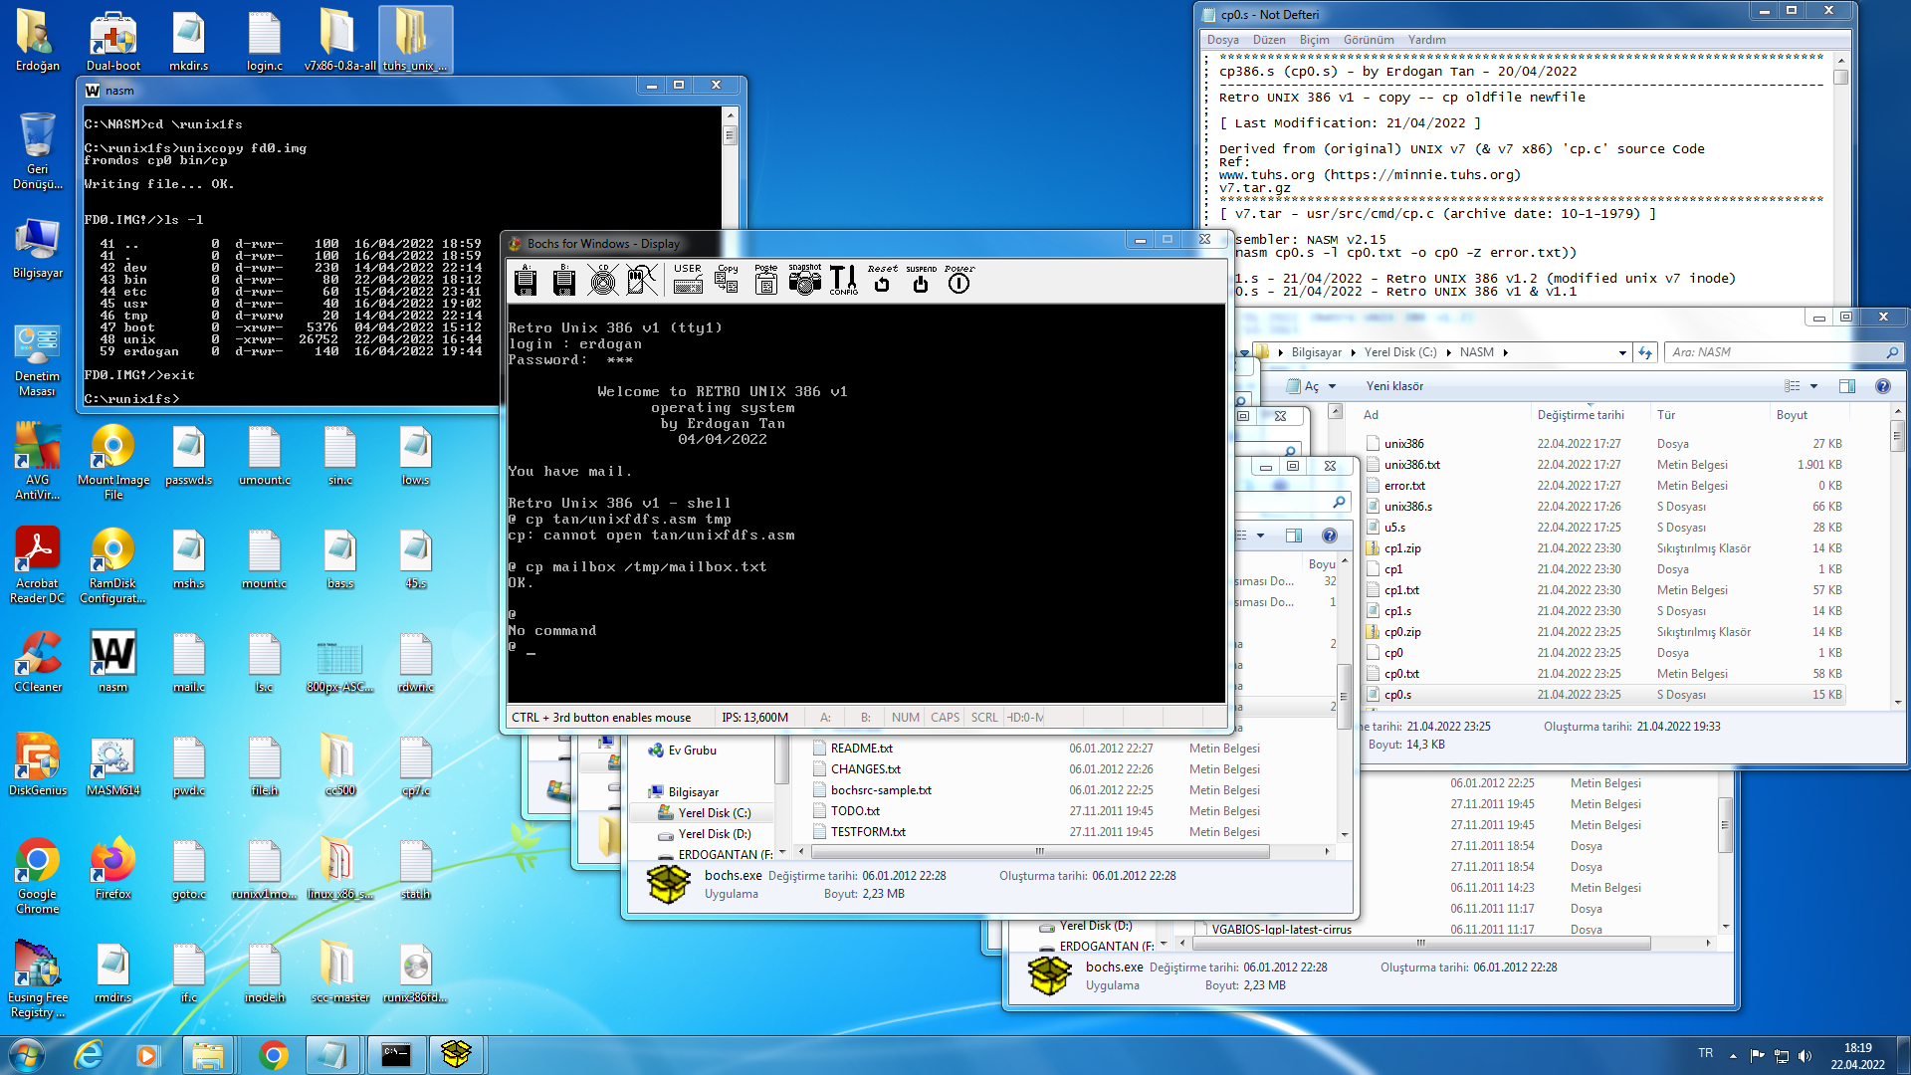Toggle the preview pane in NASM Explorer
This screenshot has height=1075, width=1911.
tap(1847, 386)
